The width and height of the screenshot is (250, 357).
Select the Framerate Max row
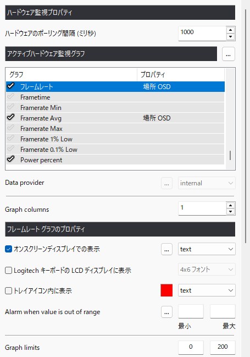(115, 128)
